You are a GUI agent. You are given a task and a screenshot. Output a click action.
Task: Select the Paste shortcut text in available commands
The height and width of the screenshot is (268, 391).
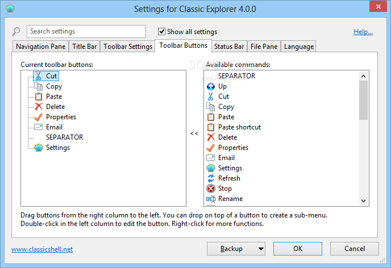coord(239,127)
